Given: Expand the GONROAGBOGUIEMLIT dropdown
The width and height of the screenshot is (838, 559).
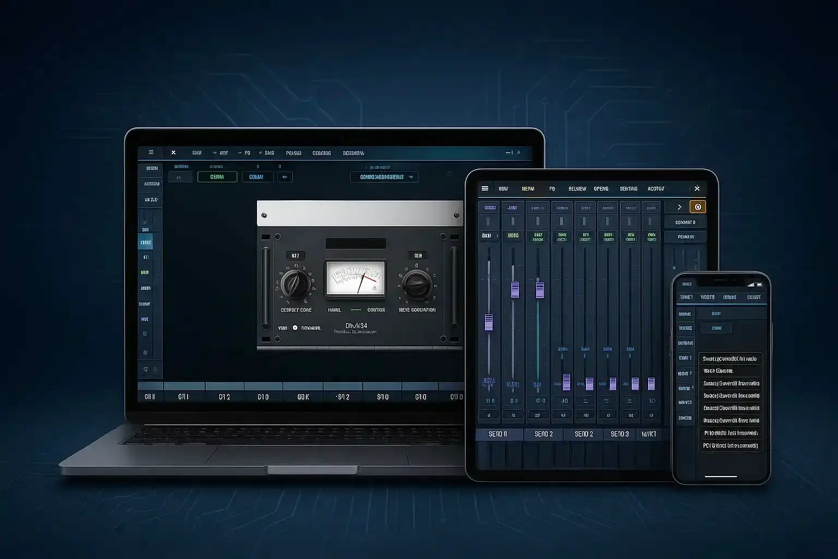Looking at the screenshot, I should click(x=384, y=177).
